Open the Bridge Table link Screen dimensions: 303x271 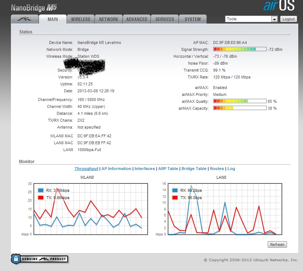(194, 169)
